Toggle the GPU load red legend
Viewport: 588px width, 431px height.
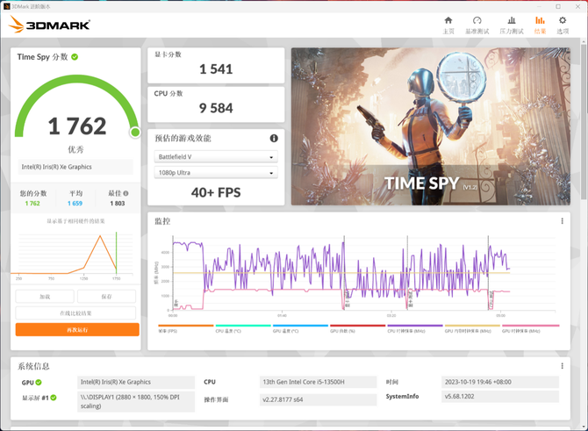(358, 326)
